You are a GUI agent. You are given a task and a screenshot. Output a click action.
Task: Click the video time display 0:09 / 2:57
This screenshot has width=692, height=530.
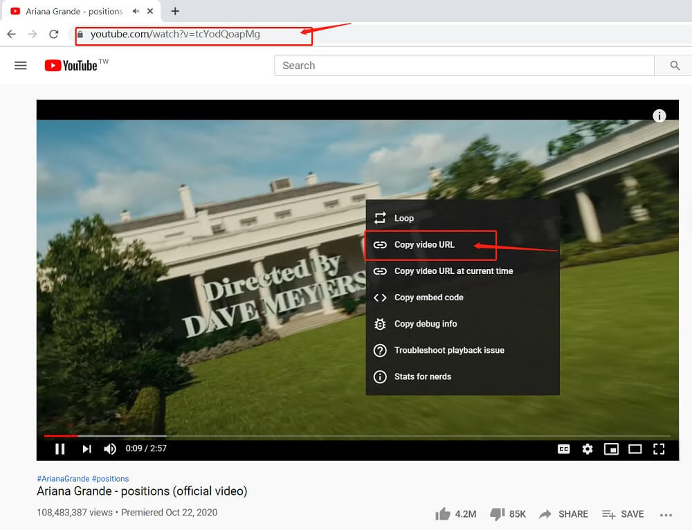coord(146,448)
